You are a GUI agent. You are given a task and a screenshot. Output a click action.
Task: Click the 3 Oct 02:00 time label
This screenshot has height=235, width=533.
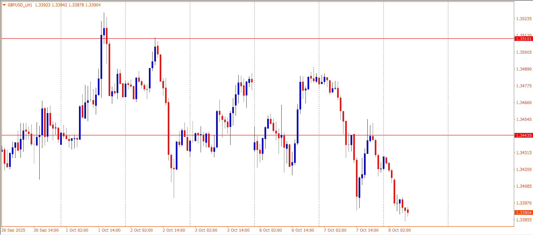(x=206, y=230)
